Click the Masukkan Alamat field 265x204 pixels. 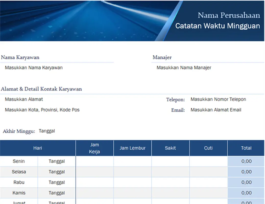[24, 99]
